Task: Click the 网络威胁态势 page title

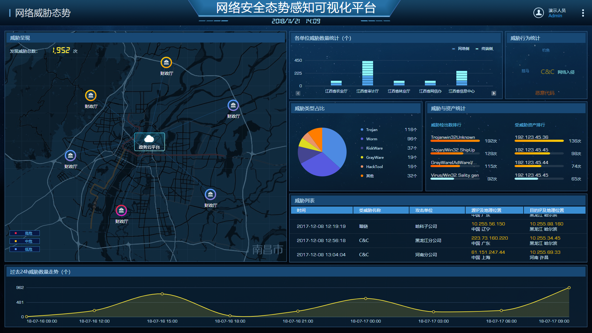Action: (x=43, y=13)
